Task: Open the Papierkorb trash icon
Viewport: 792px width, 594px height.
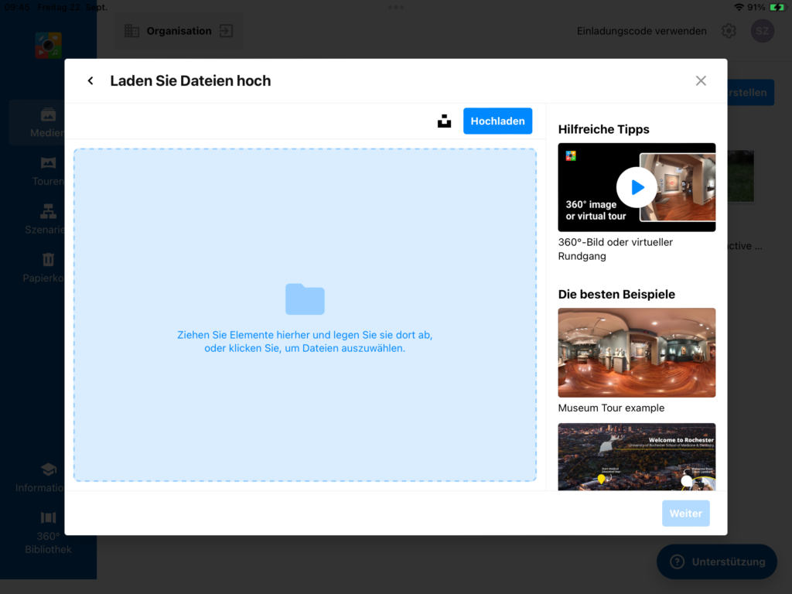Action: pyautogui.click(x=48, y=267)
